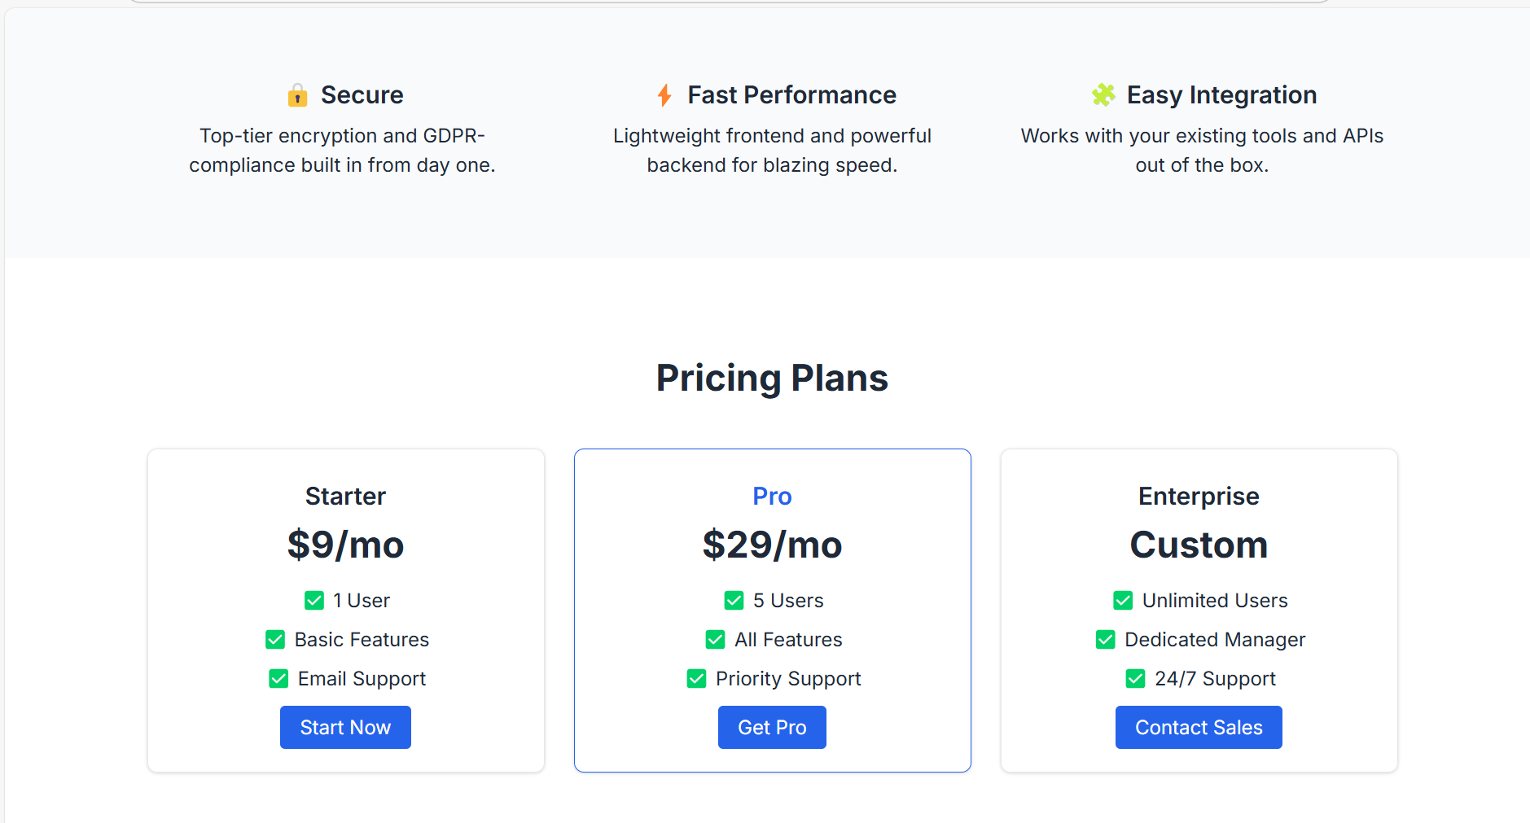Click the padlock icon beside Secure

297,95
